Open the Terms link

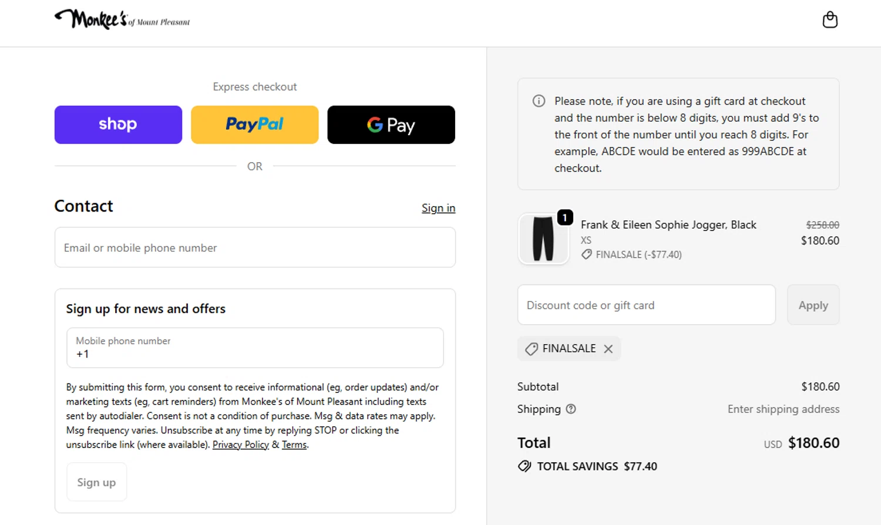(294, 445)
